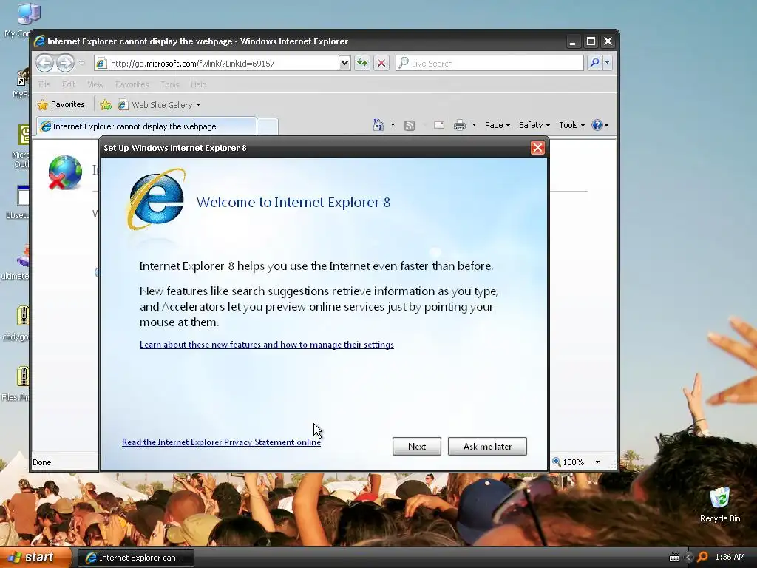Click the 'Done' status bar text

pos(42,462)
